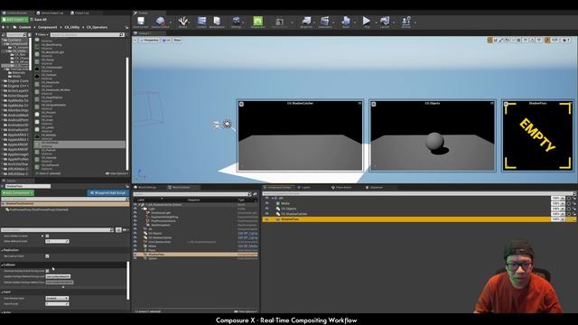Click the content browser lock icon
The image size is (578, 325).
126,27
